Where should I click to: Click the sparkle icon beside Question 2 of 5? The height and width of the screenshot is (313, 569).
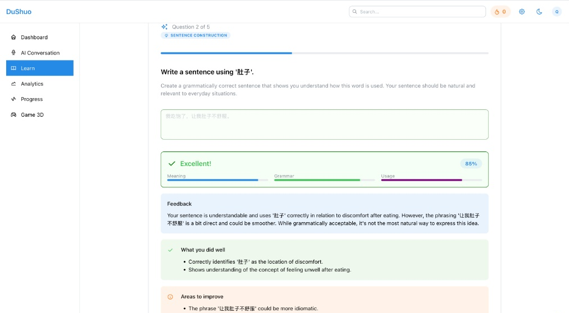tap(165, 27)
